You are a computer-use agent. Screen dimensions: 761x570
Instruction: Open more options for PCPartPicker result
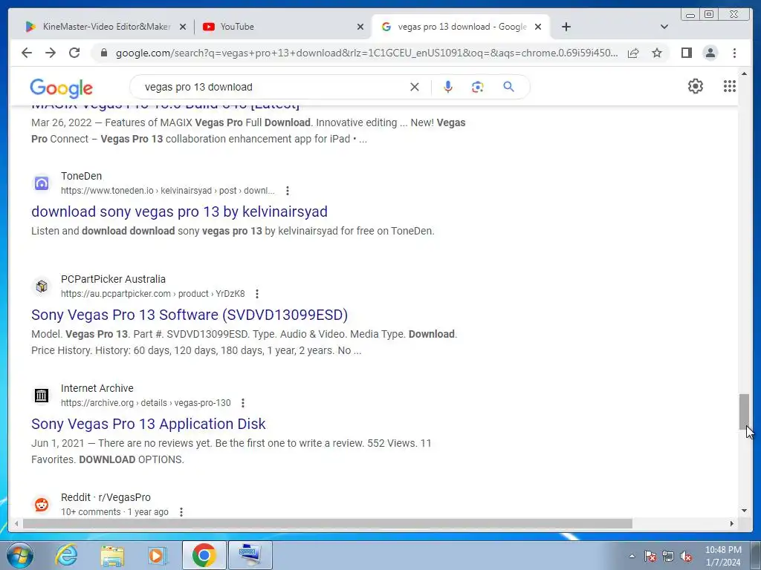[257, 294]
